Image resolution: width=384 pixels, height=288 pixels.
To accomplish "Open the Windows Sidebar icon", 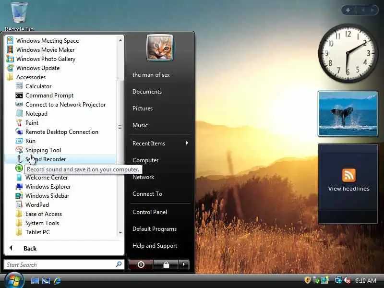I will point(19,196).
